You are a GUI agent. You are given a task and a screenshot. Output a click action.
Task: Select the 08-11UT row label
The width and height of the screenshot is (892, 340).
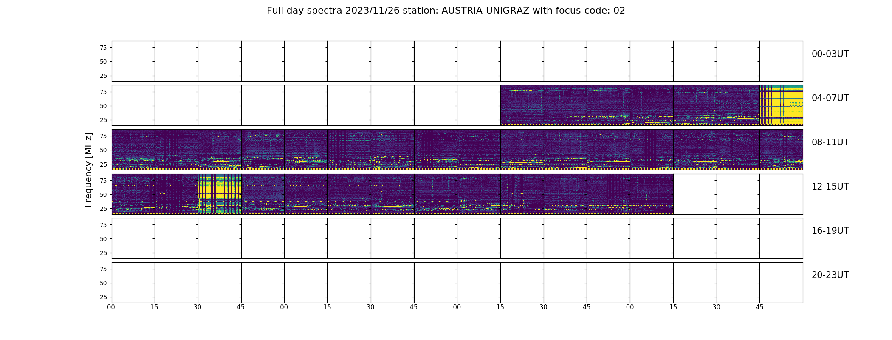tap(830, 142)
